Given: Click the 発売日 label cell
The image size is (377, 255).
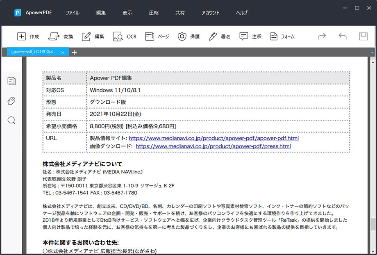Looking at the screenshot, I should click(65, 114).
